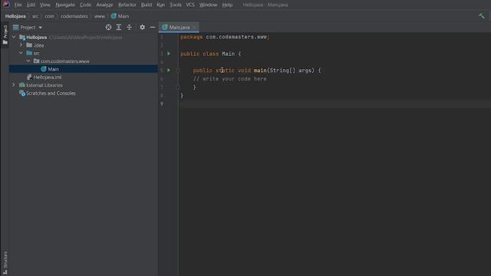Click run gutter arrow beside main method
Screen dimensions: 491x276
coord(169,70)
